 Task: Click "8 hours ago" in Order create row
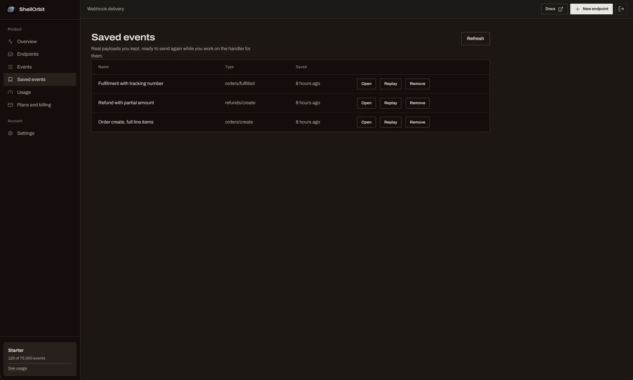coord(308,122)
